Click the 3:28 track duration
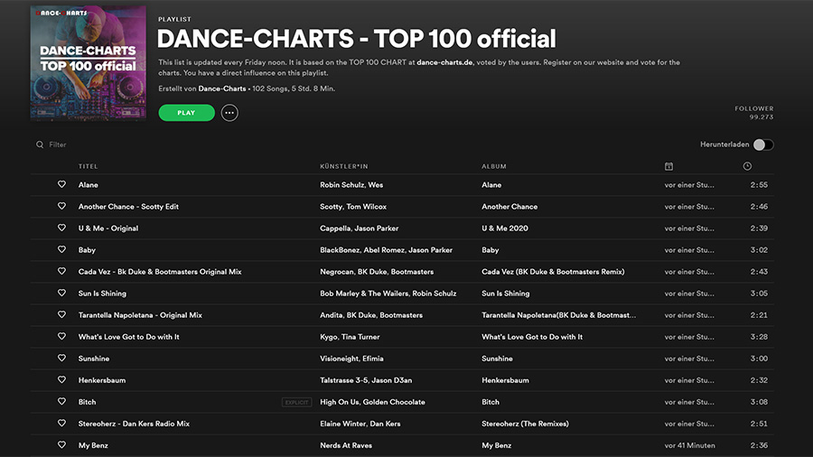 [x=759, y=337]
